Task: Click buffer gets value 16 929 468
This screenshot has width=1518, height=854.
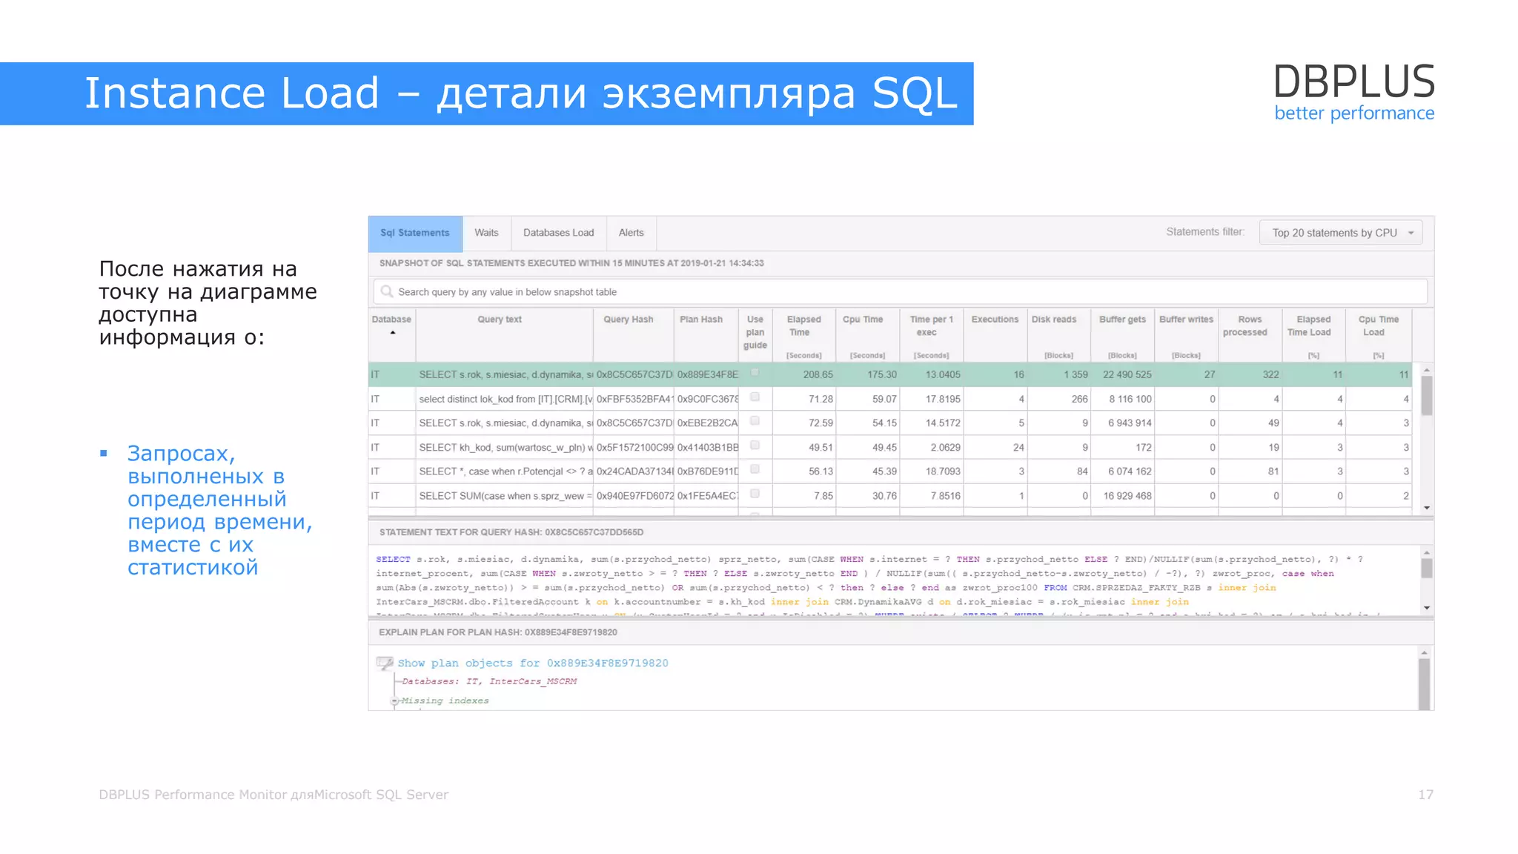Action: coord(1127,496)
